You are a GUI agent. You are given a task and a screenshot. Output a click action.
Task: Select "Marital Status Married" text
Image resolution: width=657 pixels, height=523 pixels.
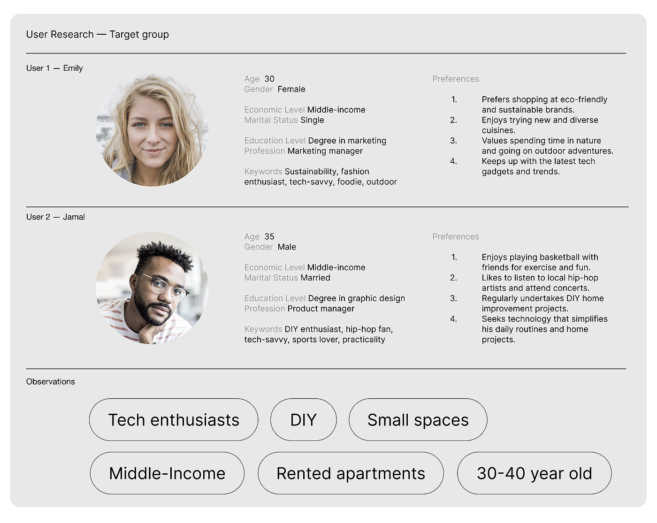click(287, 278)
